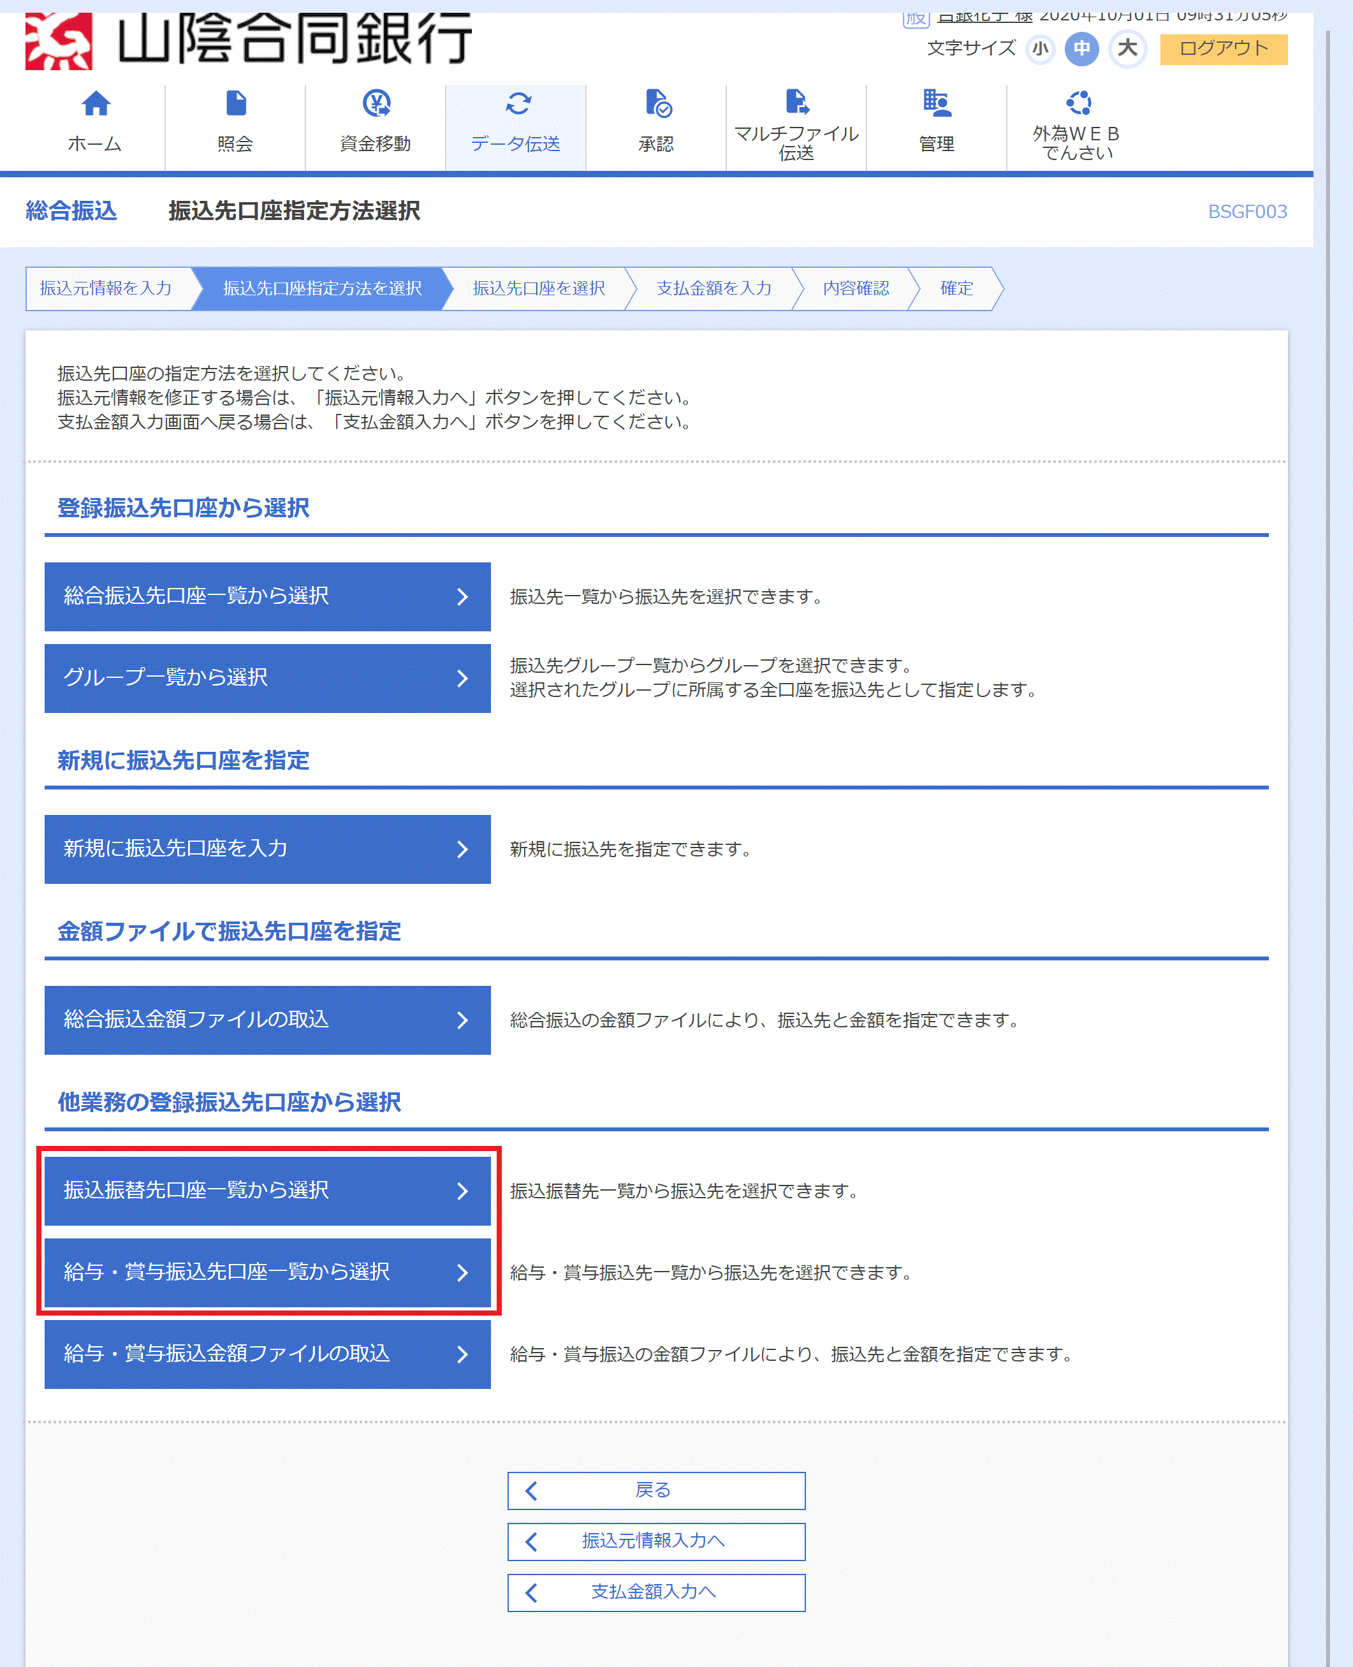The width and height of the screenshot is (1353, 1667).
Task: Set font size to medium (中)
Action: coord(1081,49)
